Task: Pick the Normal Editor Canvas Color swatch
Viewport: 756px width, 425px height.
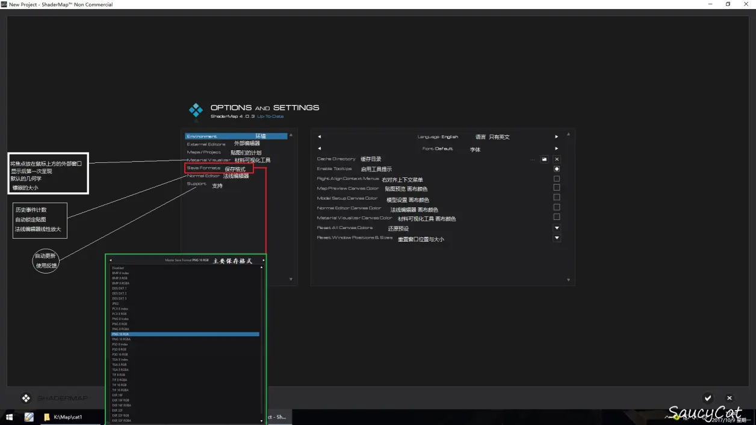Action: coord(557,207)
